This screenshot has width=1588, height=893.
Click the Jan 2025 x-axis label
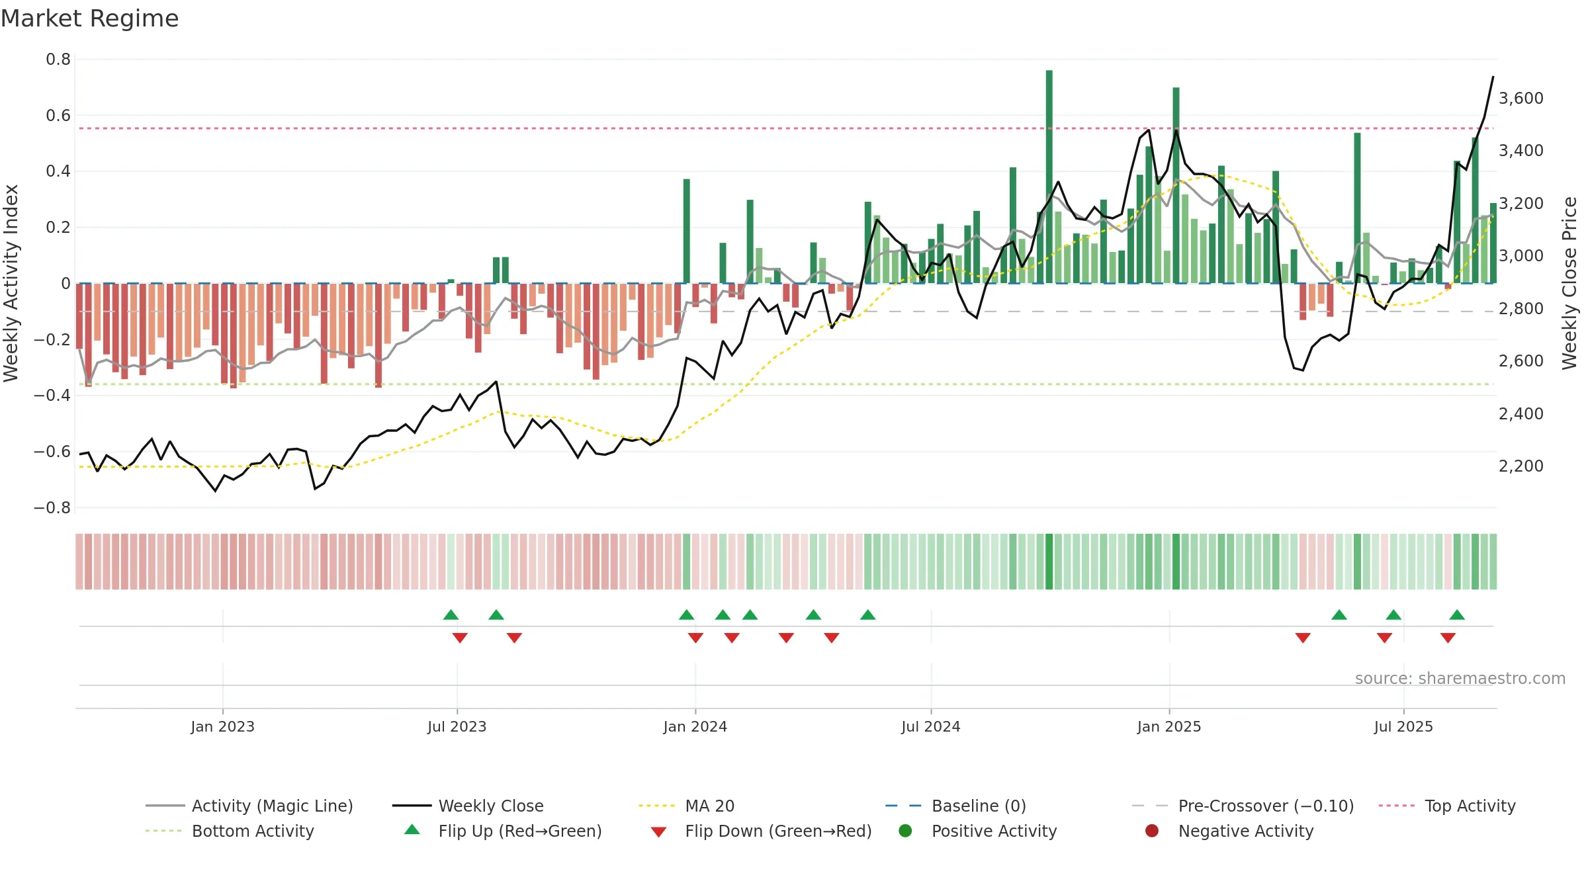pos(1169,726)
